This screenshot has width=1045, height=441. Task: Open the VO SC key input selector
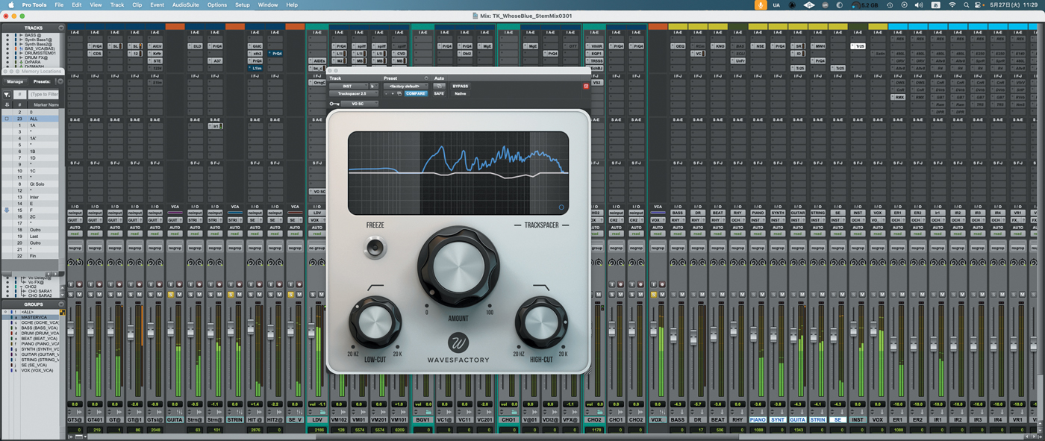click(358, 104)
